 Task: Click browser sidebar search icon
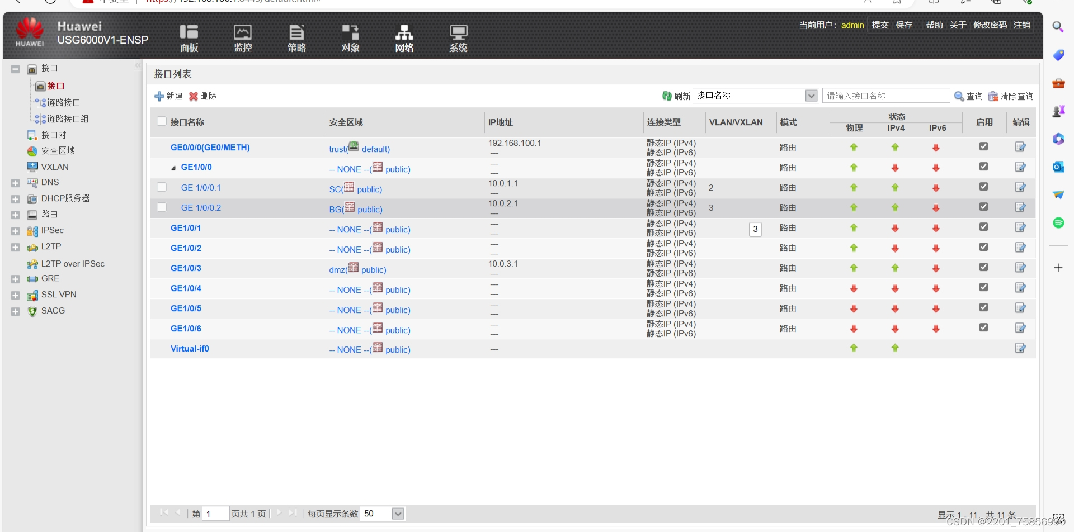point(1058,27)
